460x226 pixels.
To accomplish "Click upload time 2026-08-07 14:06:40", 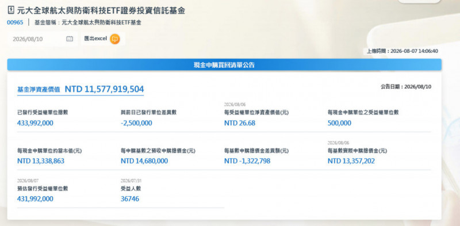I will 415,51.
